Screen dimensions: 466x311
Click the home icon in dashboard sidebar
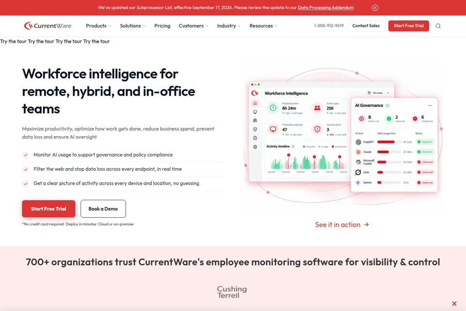pos(255,104)
